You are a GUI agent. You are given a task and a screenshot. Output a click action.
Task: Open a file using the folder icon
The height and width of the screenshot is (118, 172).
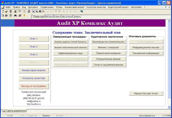coord(6,11)
